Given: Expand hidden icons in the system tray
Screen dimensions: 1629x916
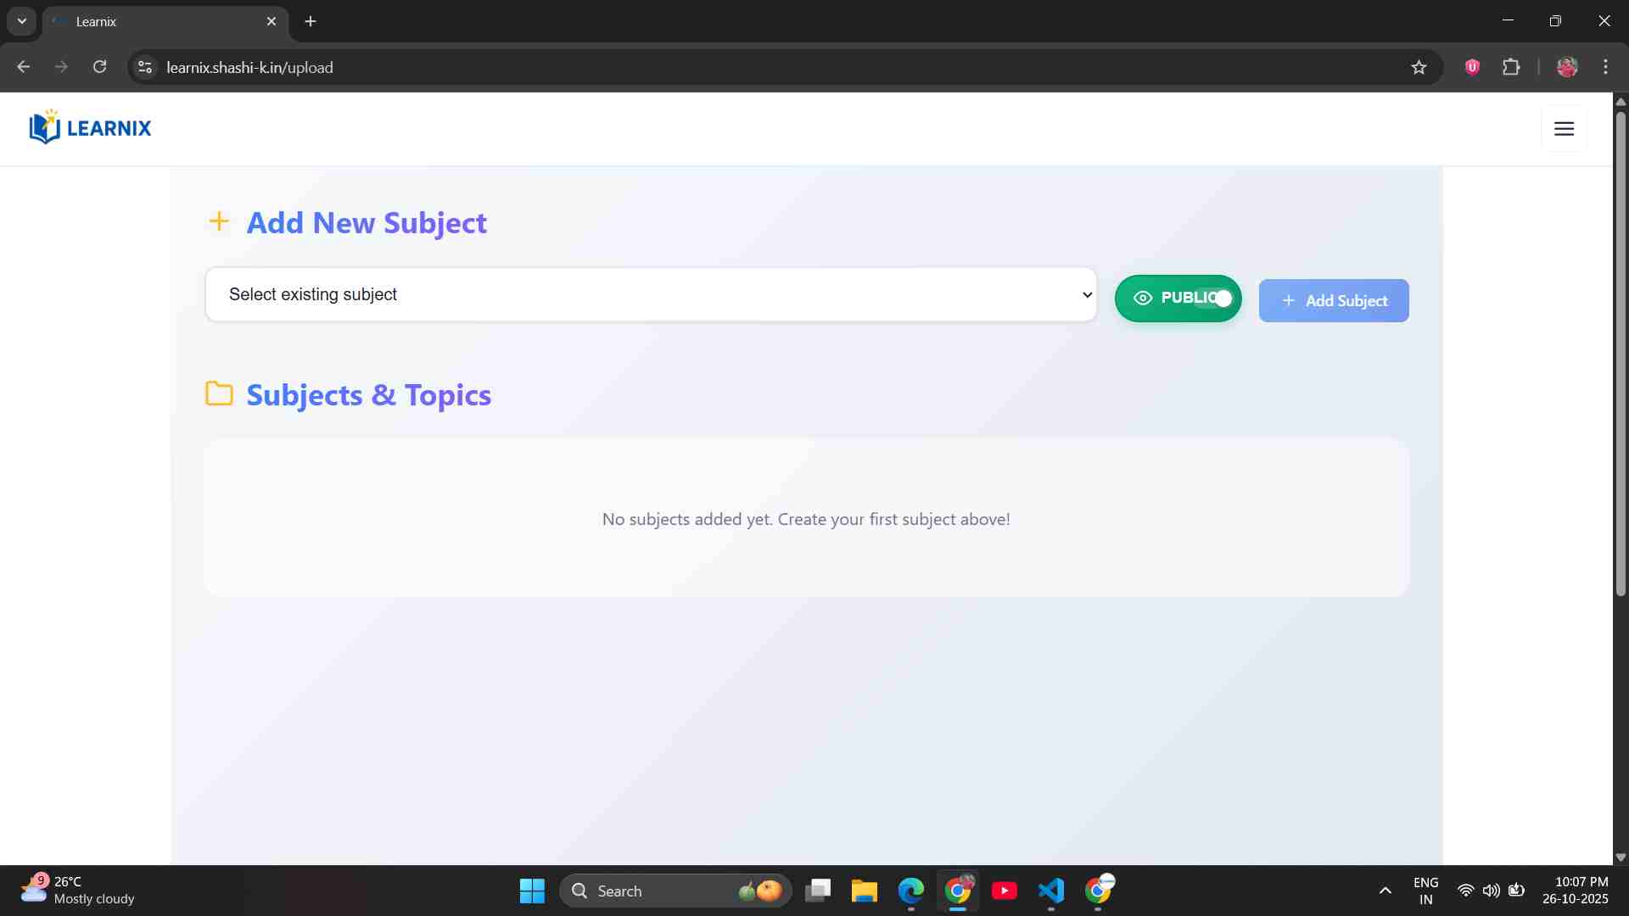Looking at the screenshot, I should [1385, 891].
